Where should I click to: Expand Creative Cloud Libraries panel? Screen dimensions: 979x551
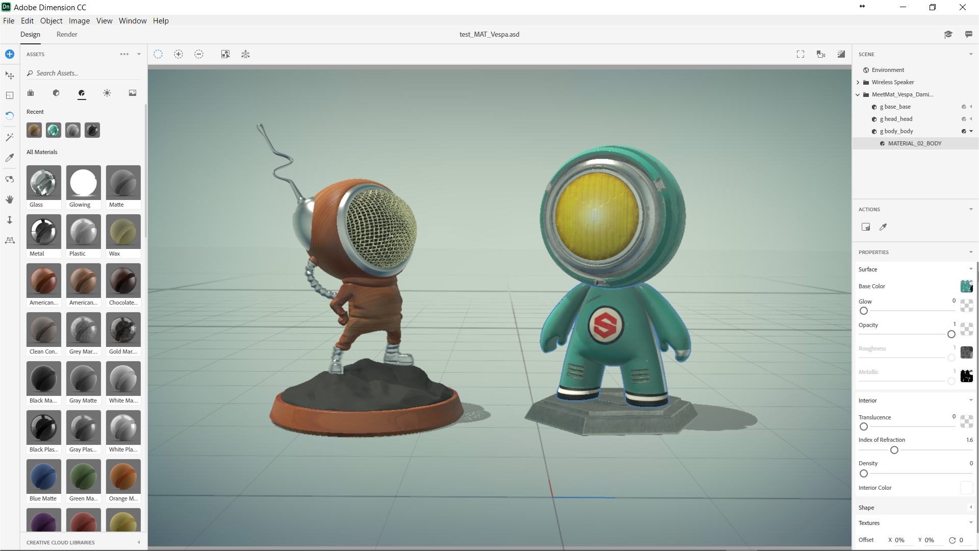pyautogui.click(x=139, y=542)
